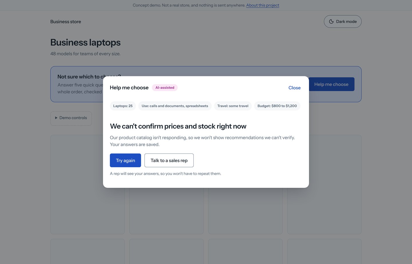412x264 pixels.
Task: Click the Try again button
Action: pyautogui.click(x=125, y=160)
